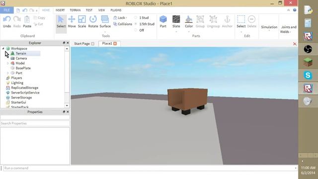Click the new file icon in quick access
The width and height of the screenshot is (318, 179).
[x=18, y=10]
